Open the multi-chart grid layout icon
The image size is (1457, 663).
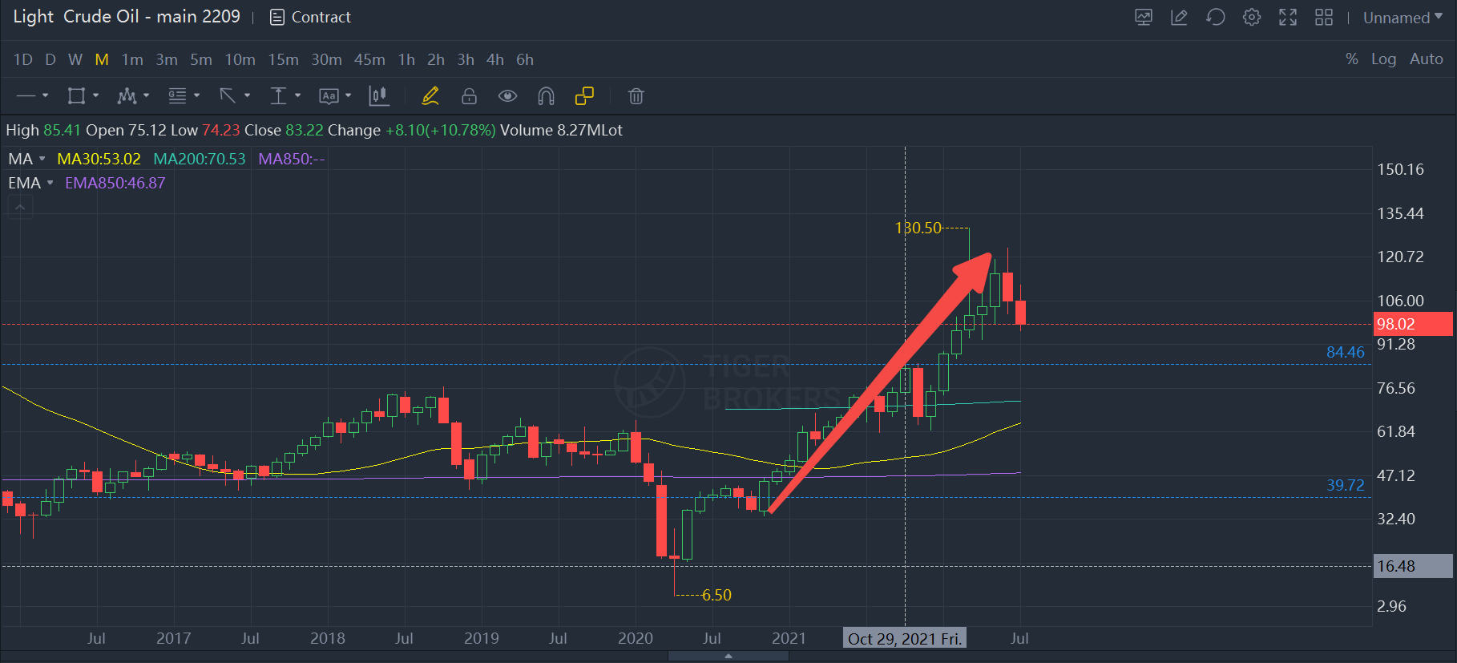pos(1324,17)
